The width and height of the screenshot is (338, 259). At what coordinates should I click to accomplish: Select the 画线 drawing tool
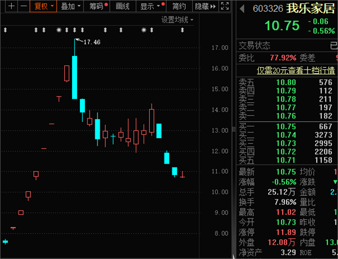click(123, 6)
